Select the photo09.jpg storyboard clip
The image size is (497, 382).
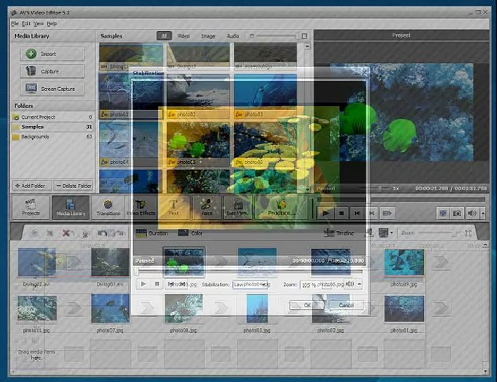(x=404, y=262)
